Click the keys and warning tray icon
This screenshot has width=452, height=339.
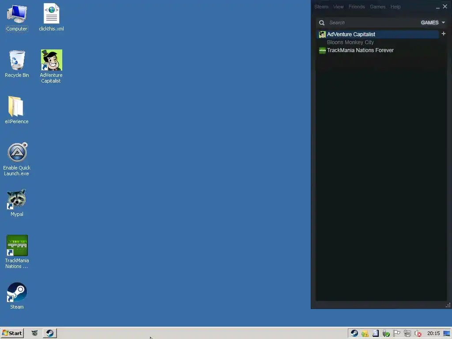(x=365, y=334)
